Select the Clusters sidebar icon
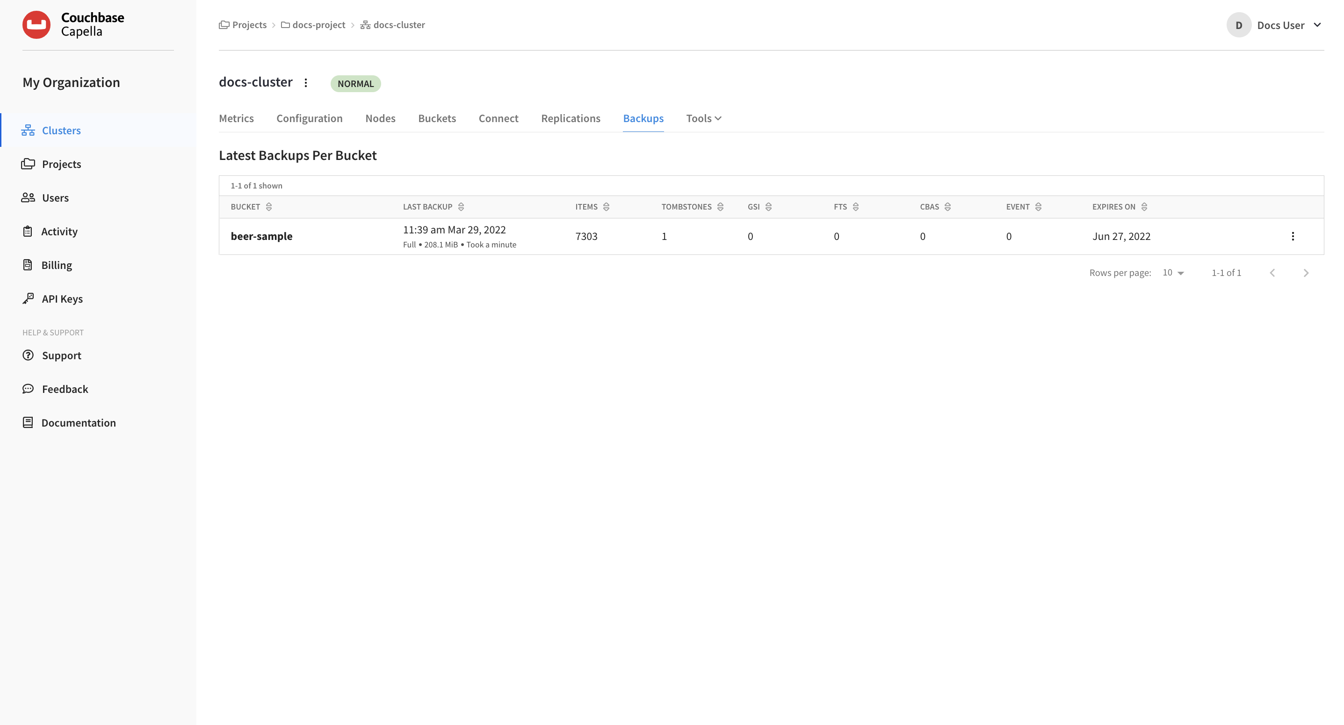The height and width of the screenshot is (725, 1344). pos(28,130)
